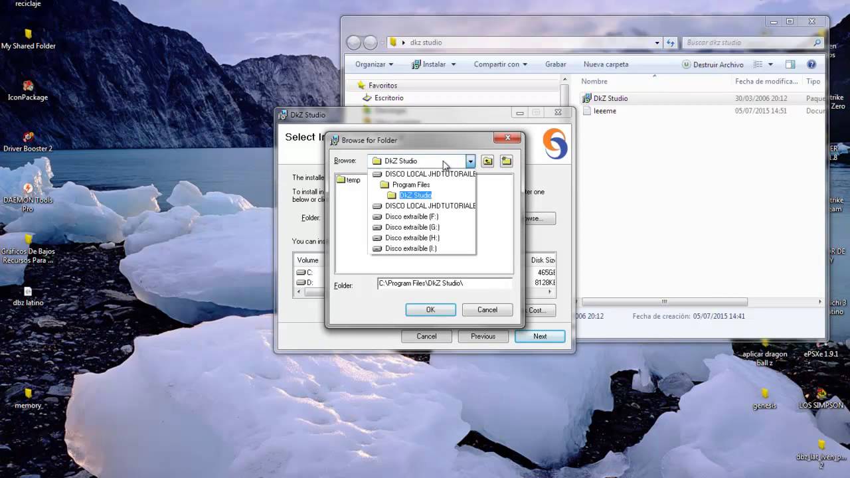Click Explorer horizontal scrollbar

[x=663, y=301]
